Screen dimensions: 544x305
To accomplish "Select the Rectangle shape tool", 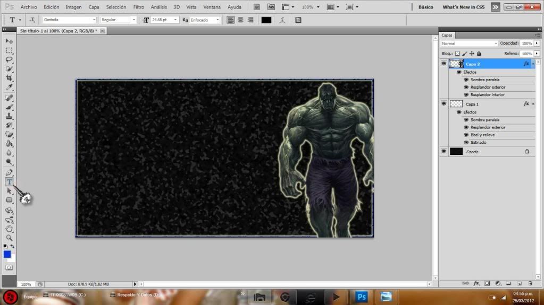I will [x=9, y=200].
